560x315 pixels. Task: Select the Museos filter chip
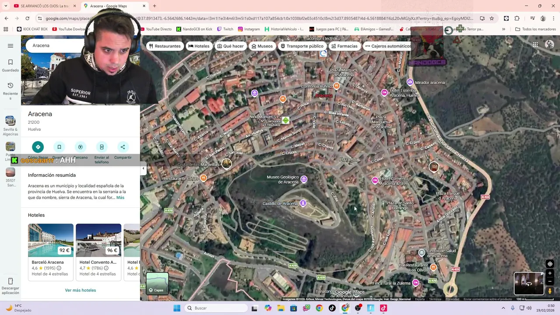click(262, 46)
